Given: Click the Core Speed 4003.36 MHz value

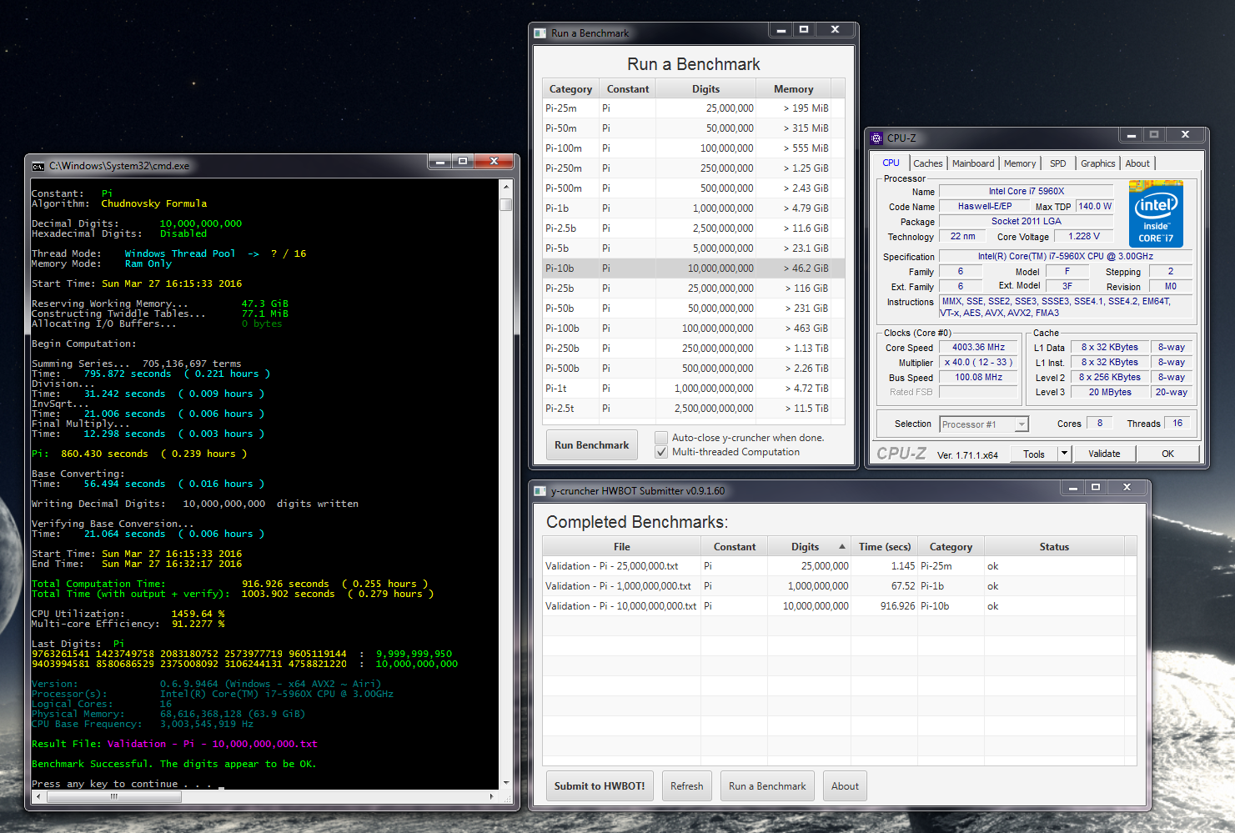Looking at the screenshot, I should [978, 348].
